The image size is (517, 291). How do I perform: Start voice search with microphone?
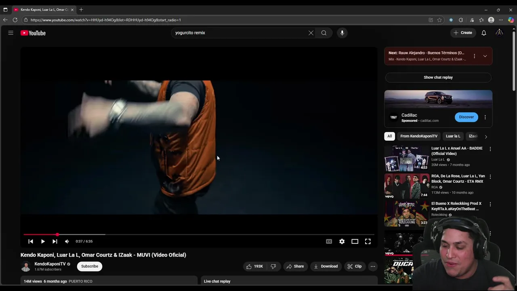342,33
